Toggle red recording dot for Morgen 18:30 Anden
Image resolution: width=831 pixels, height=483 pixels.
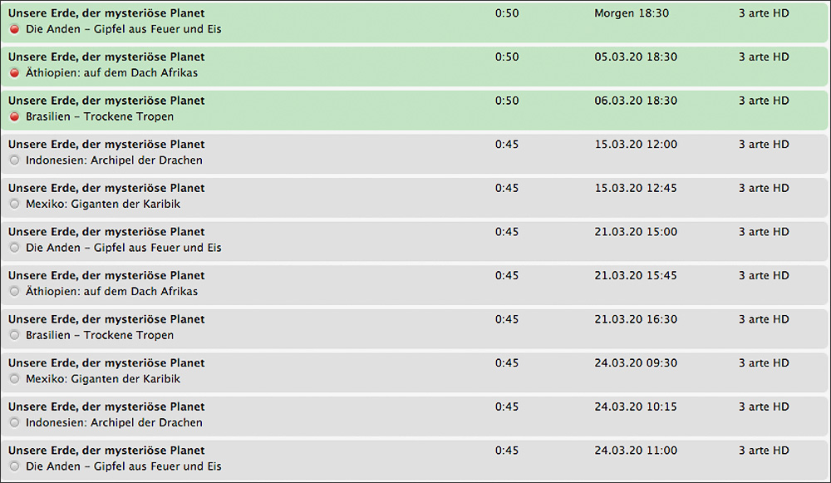tap(15, 29)
